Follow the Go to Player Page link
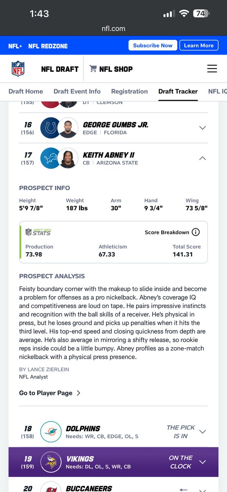The image size is (227, 492). 50,393
